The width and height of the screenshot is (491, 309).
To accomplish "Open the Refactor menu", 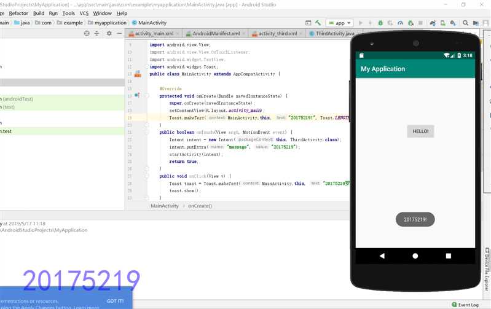I will pos(18,13).
